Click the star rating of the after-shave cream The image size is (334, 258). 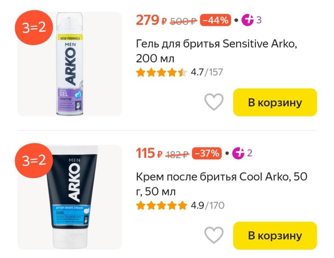[x=162, y=206]
